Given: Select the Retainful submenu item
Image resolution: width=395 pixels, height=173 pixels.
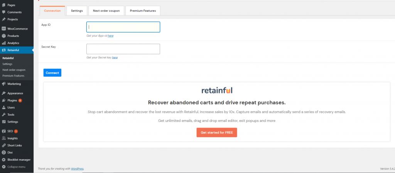Looking at the screenshot, I should (x=8, y=58).
